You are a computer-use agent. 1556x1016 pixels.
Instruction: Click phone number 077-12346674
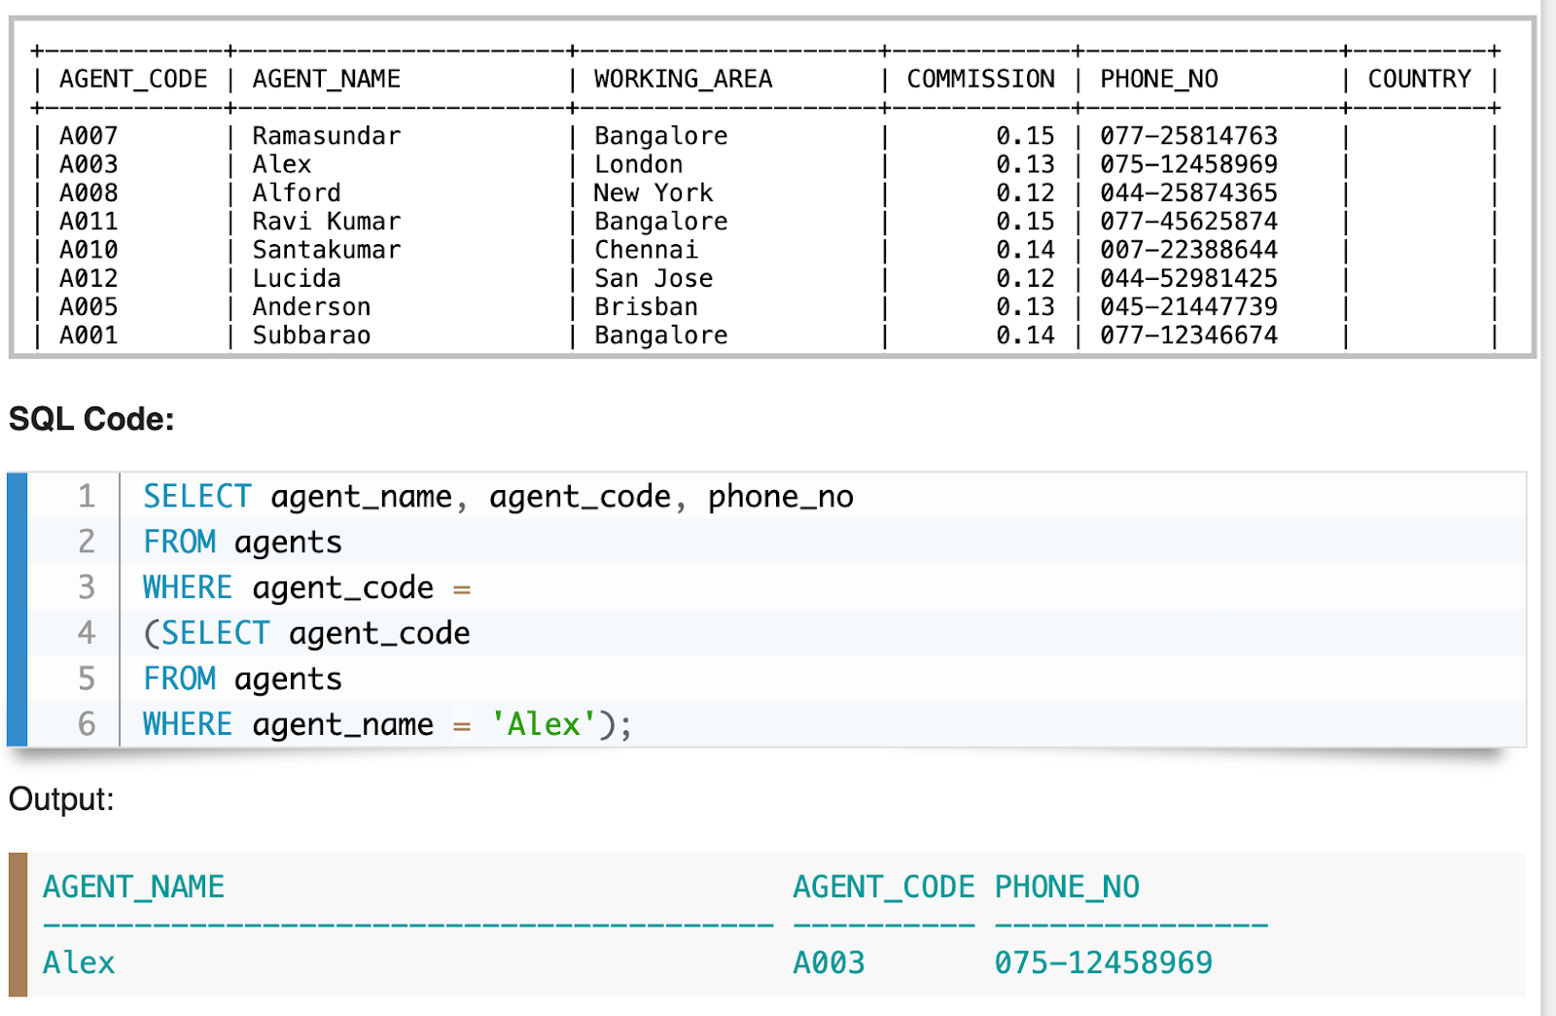pyautogui.click(x=1188, y=334)
